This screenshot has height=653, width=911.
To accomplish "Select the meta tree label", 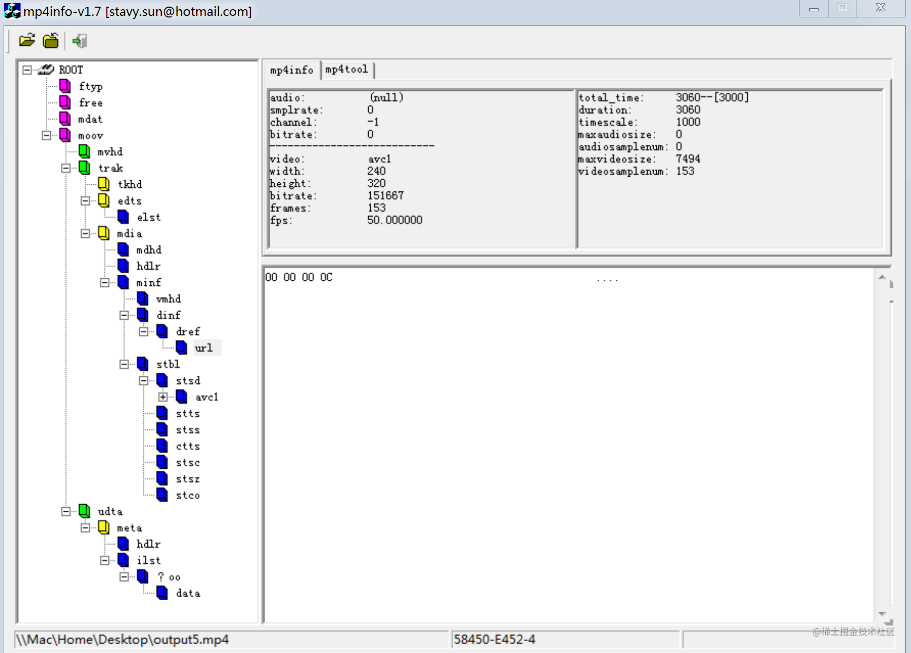I will [x=129, y=528].
